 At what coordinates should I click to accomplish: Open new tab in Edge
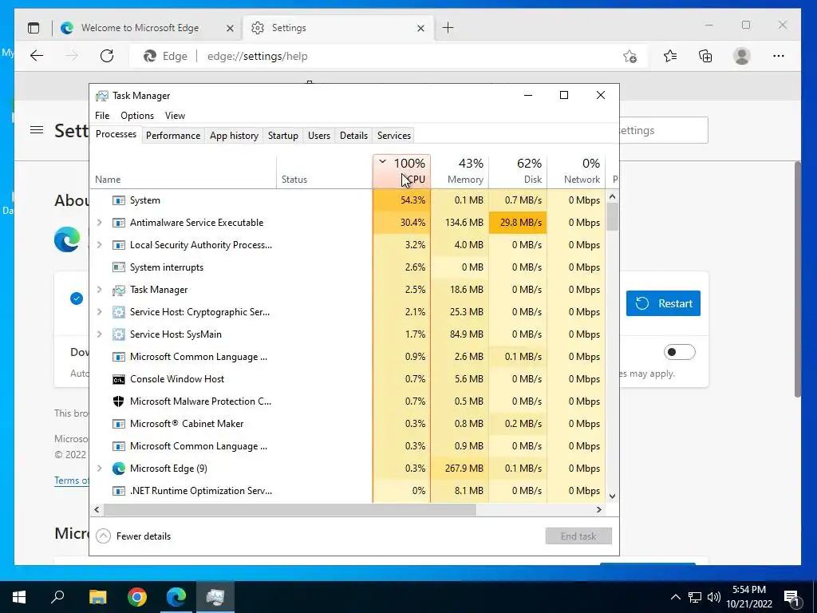point(448,28)
